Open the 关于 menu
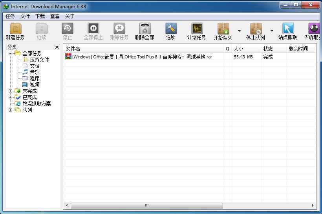322x214 pixels. [x=70, y=16]
